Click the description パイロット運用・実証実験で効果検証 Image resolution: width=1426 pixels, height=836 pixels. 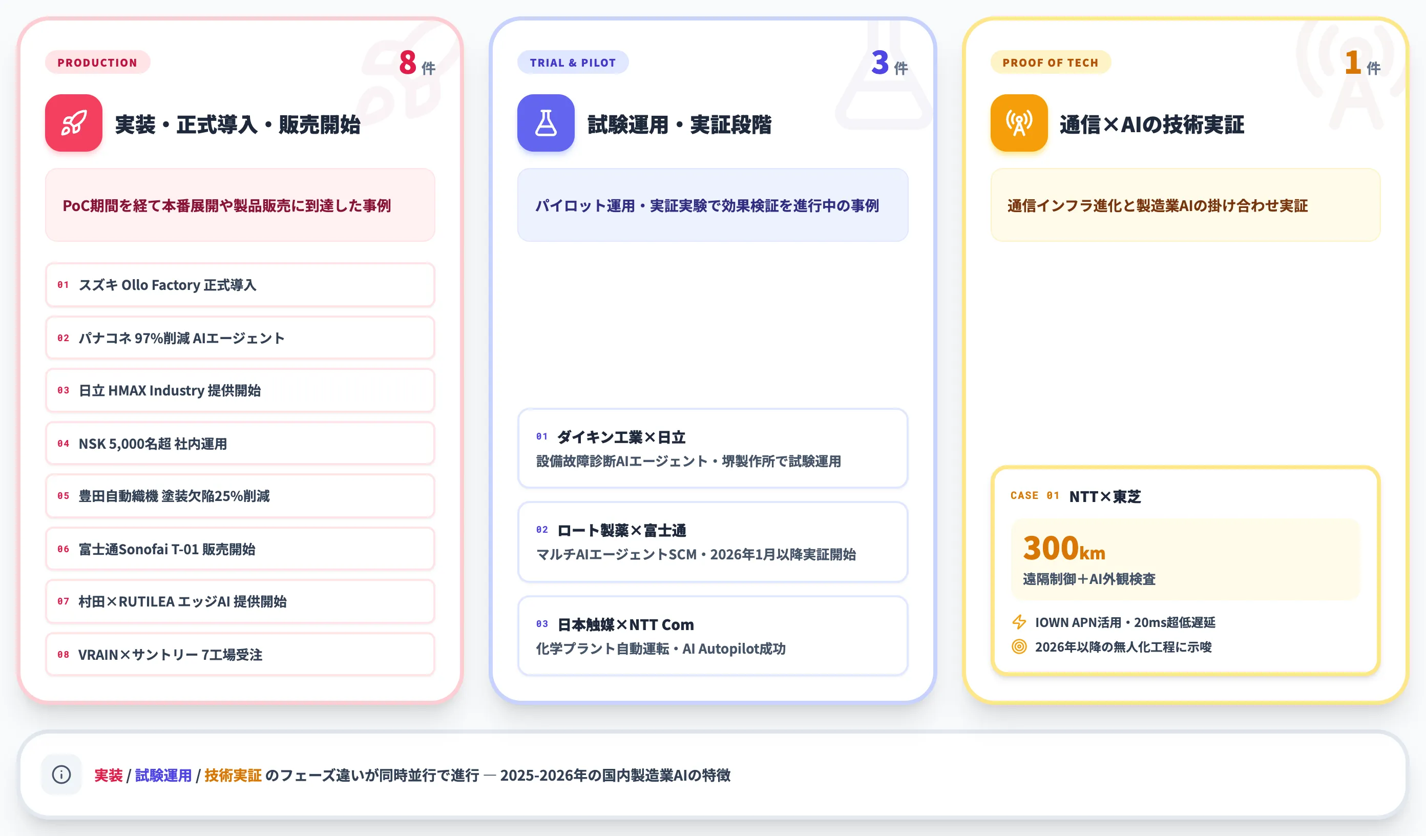tap(707, 205)
